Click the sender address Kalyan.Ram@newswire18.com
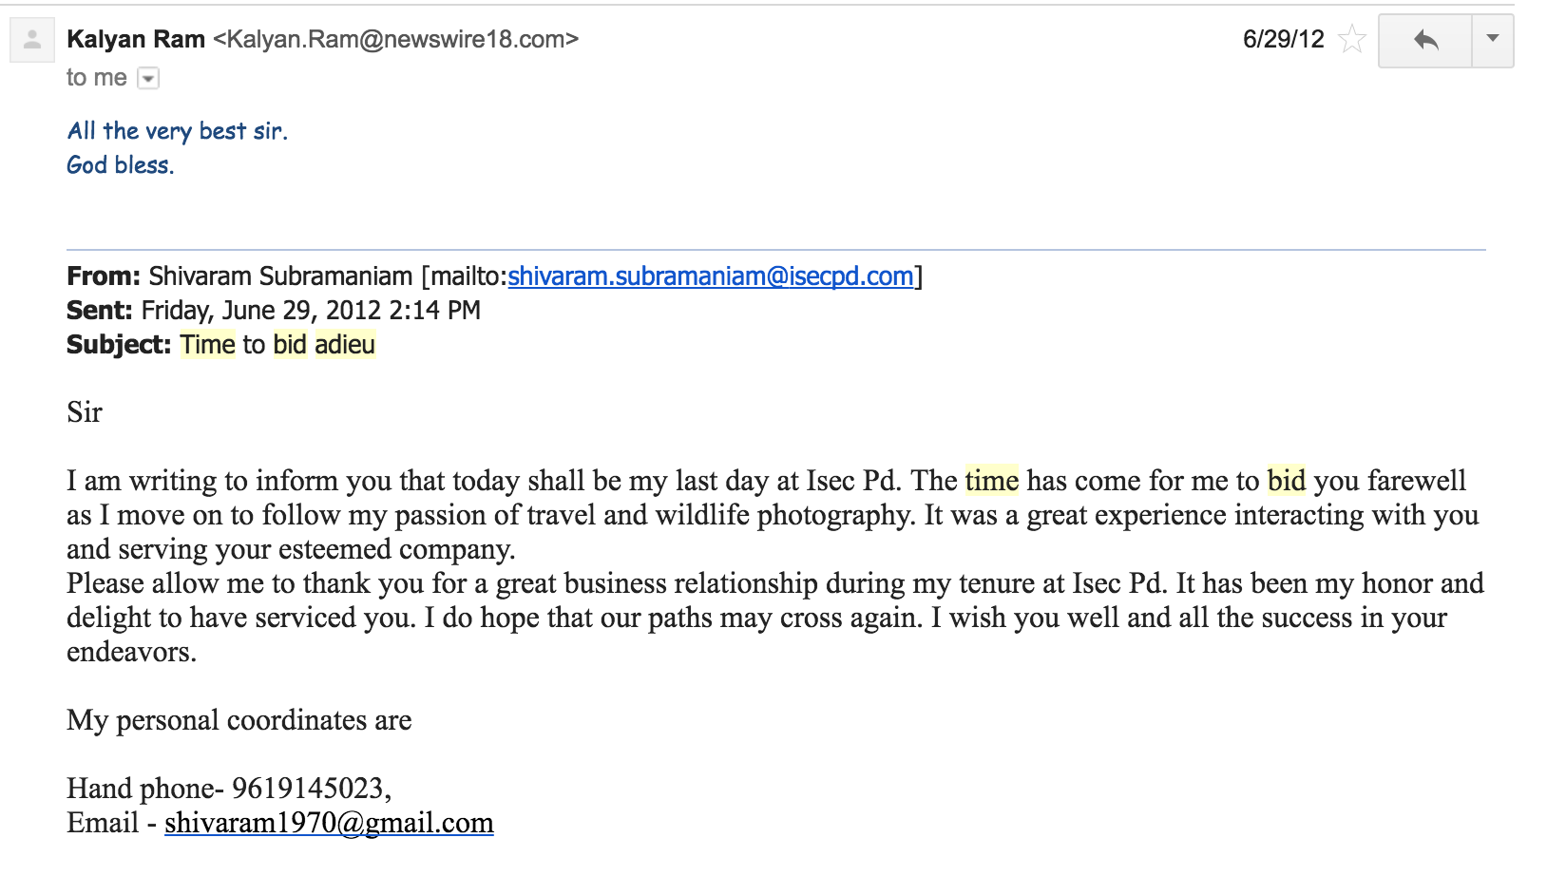Viewport: 1547px width, 876px height. pyautogui.click(x=396, y=40)
